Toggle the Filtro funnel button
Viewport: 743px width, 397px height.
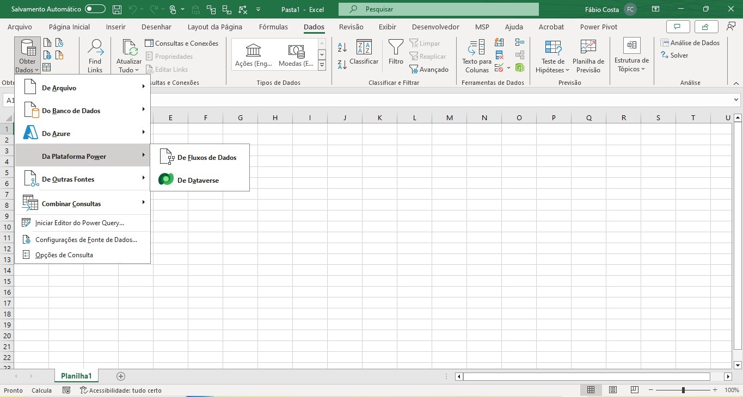(x=396, y=53)
